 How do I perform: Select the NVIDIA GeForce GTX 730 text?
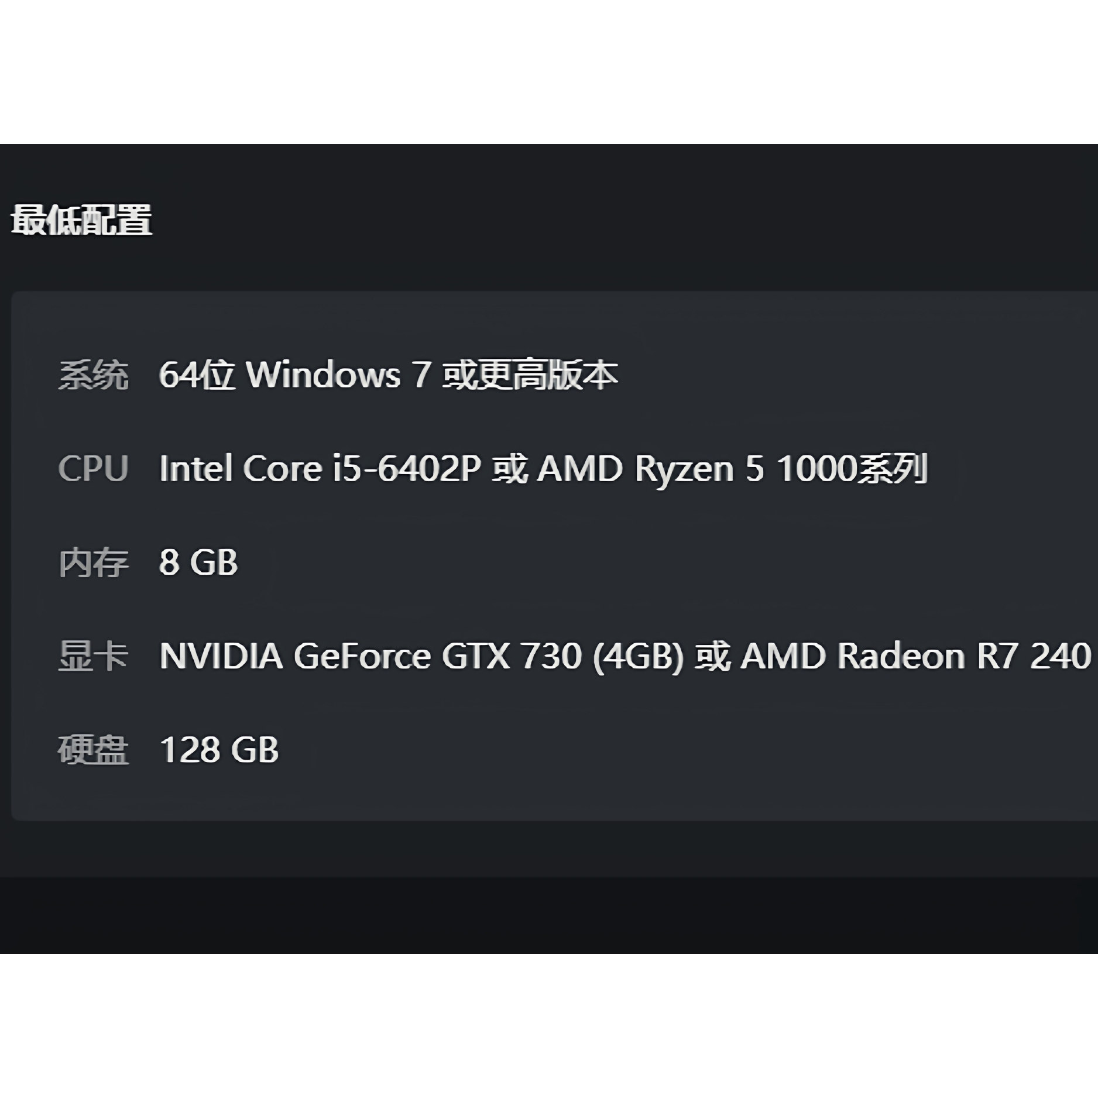(370, 656)
